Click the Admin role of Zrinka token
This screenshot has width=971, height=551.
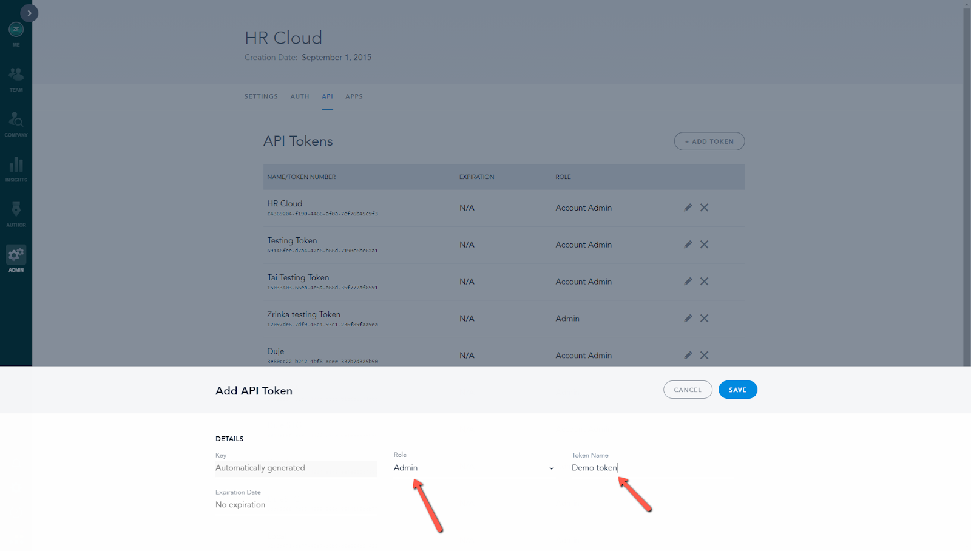tap(567, 319)
